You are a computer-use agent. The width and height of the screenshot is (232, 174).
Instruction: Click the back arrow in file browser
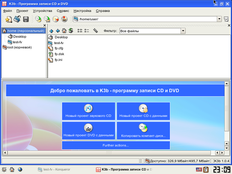pos(58,31)
